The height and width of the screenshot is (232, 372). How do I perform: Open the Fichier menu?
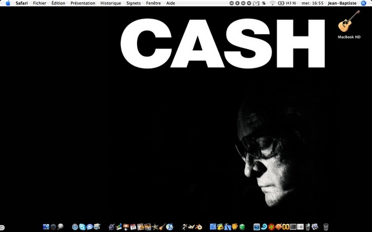point(40,3)
